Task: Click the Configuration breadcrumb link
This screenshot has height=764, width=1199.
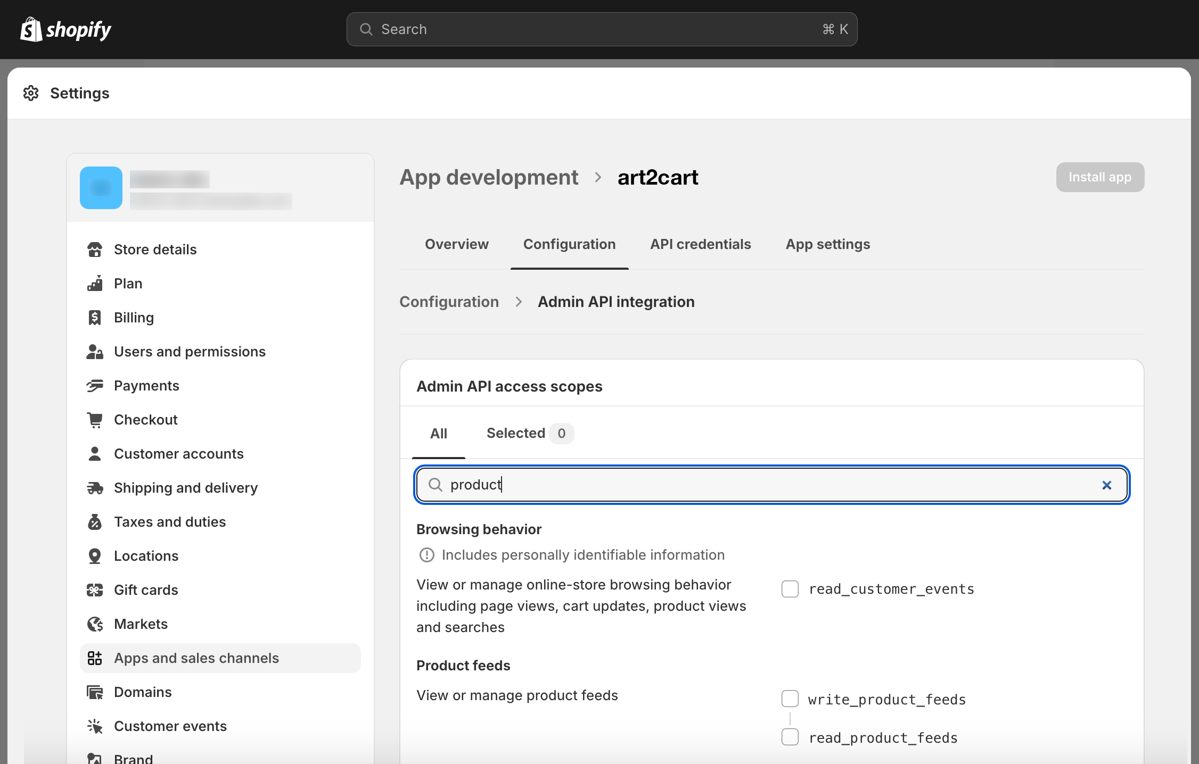Action: pos(449,302)
